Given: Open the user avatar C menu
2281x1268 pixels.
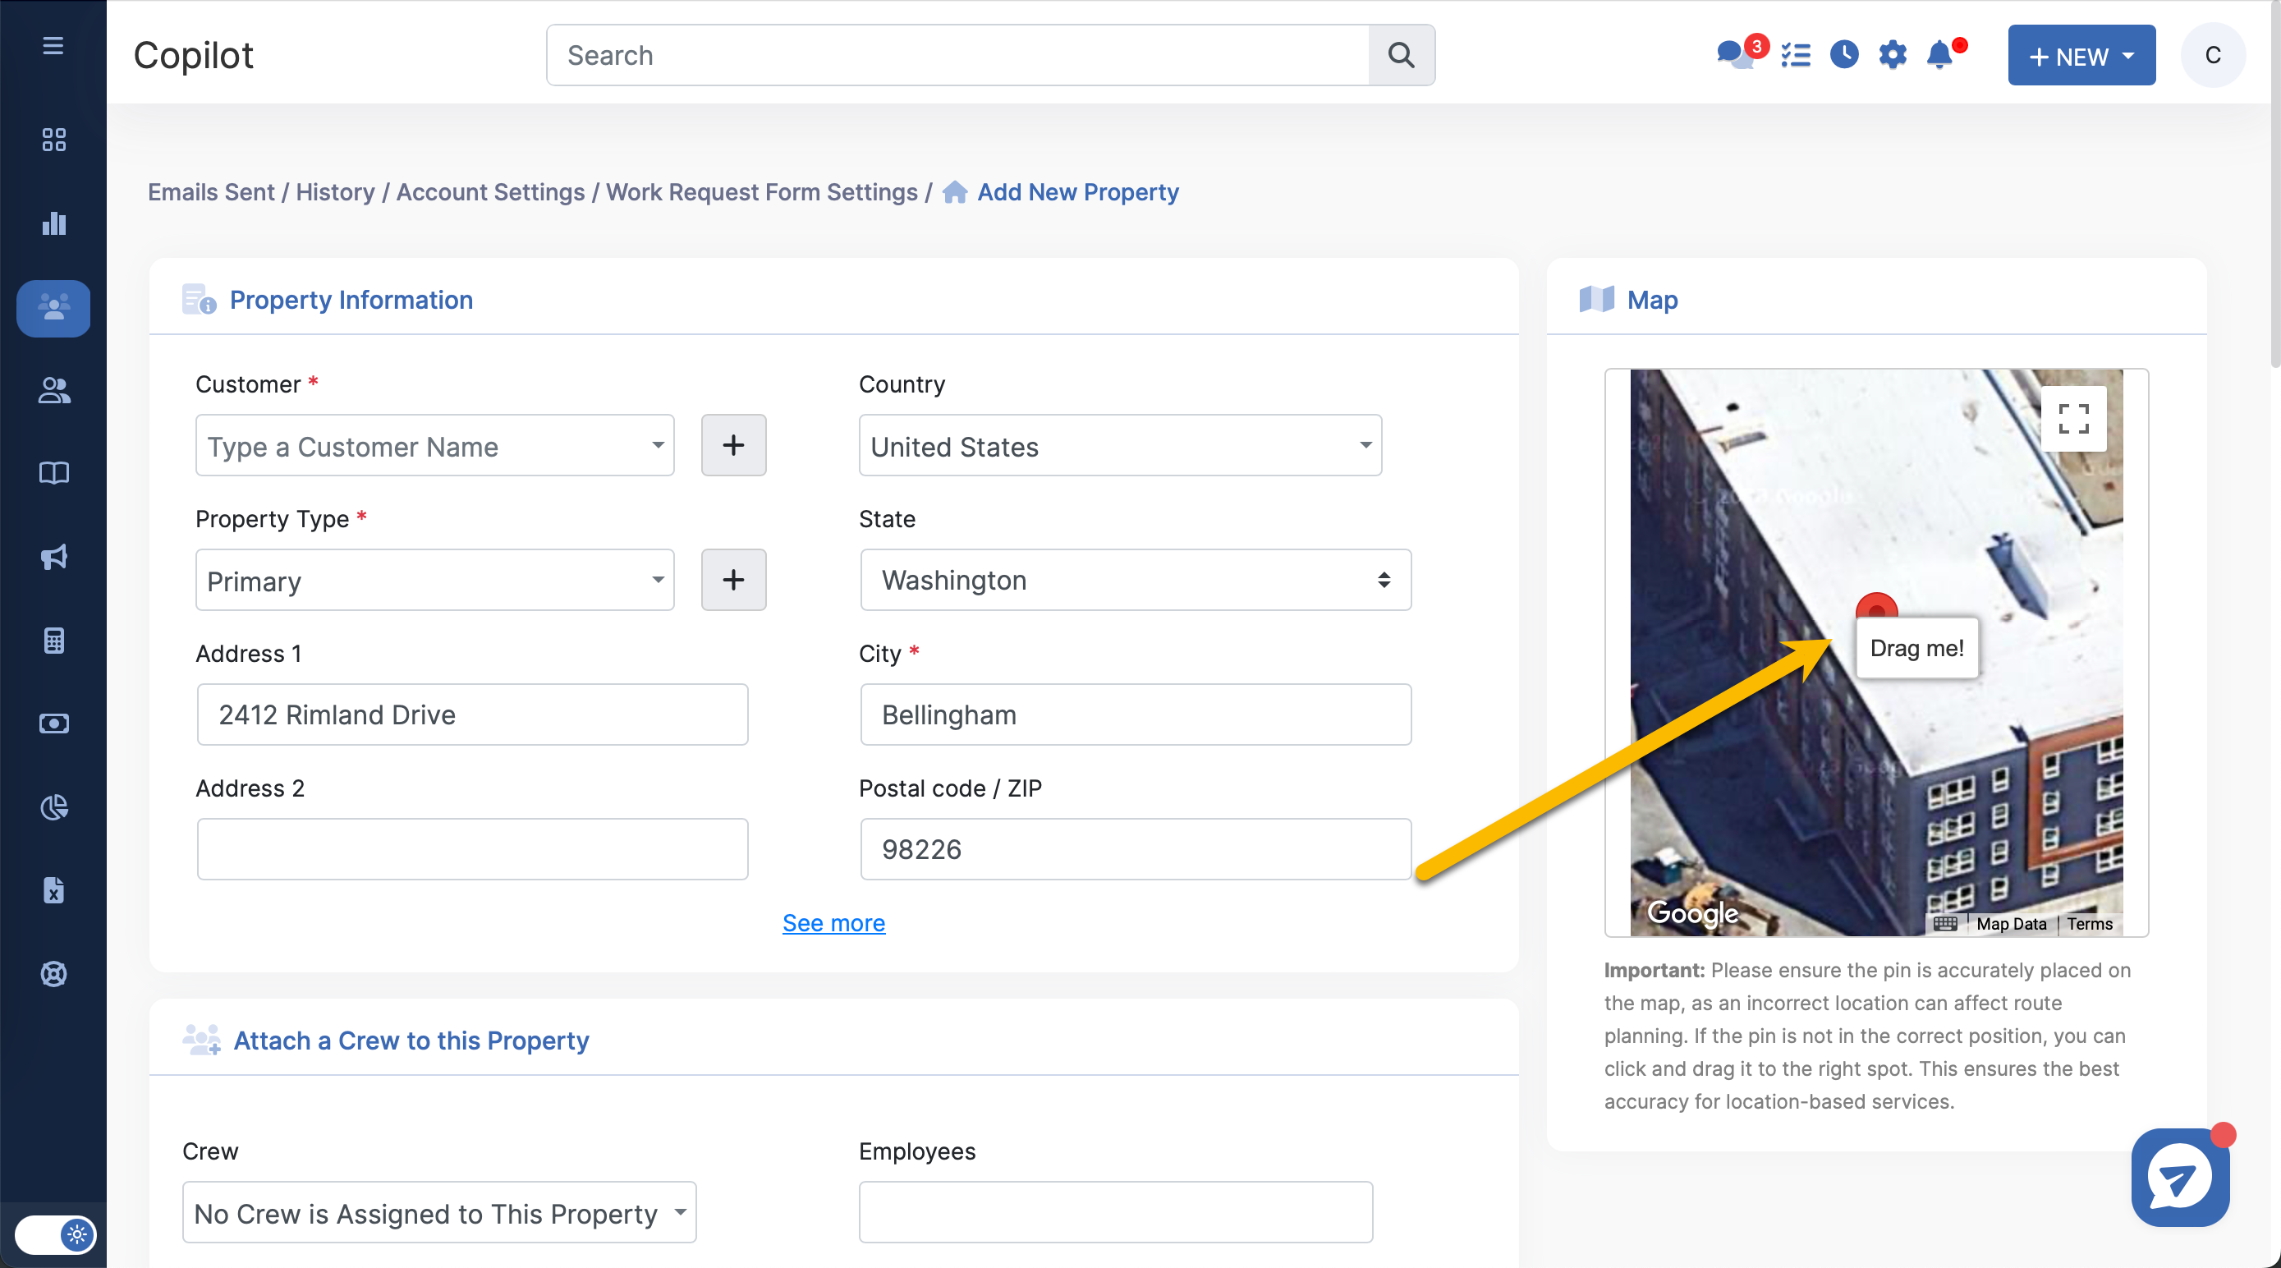Looking at the screenshot, I should point(2212,55).
